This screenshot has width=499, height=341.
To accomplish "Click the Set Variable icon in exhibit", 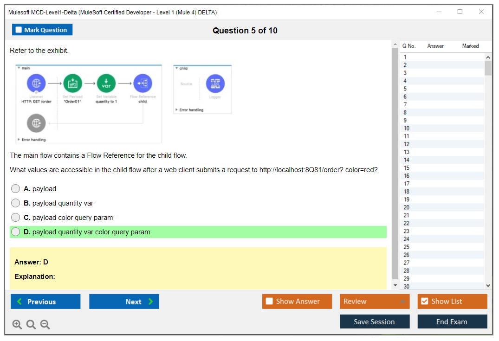I will 106,84.
